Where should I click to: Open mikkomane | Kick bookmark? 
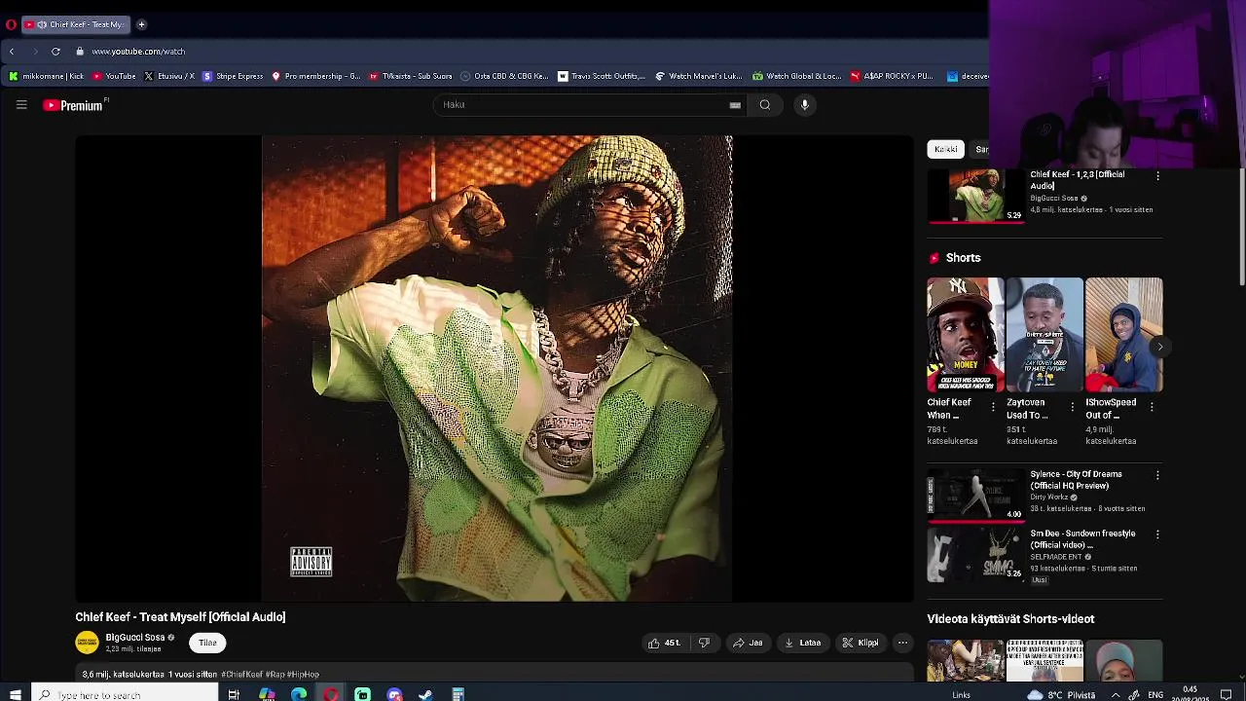pyautogui.click(x=46, y=76)
